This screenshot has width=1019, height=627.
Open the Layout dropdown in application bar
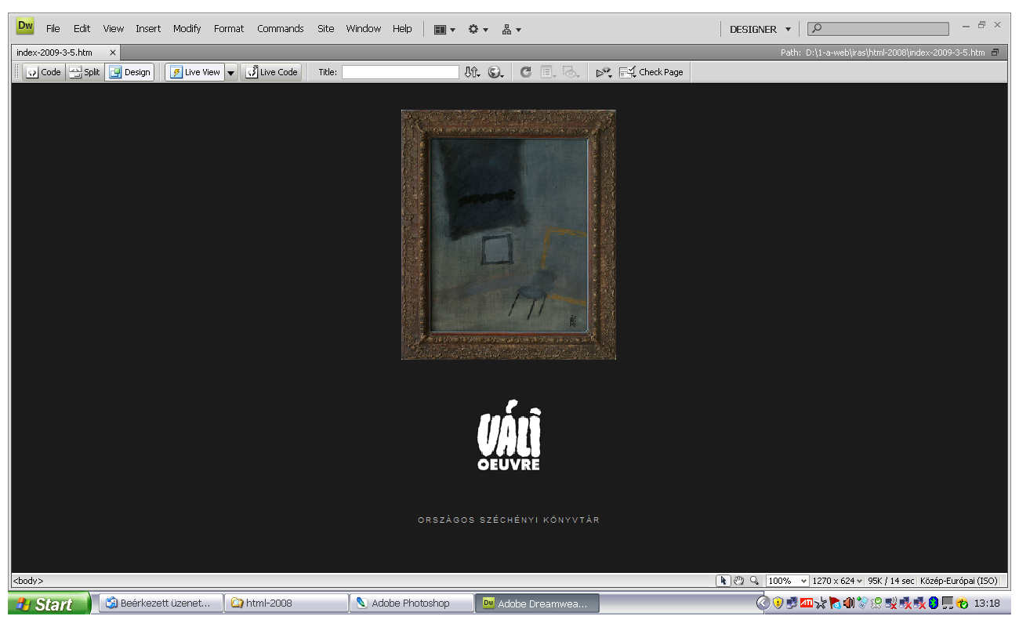click(x=444, y=30)
